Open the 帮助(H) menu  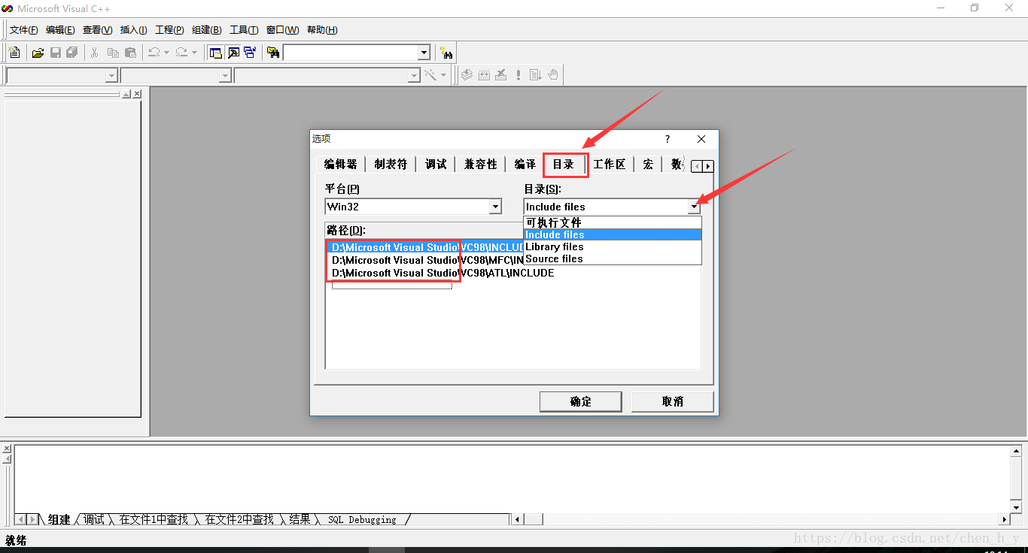322,30
